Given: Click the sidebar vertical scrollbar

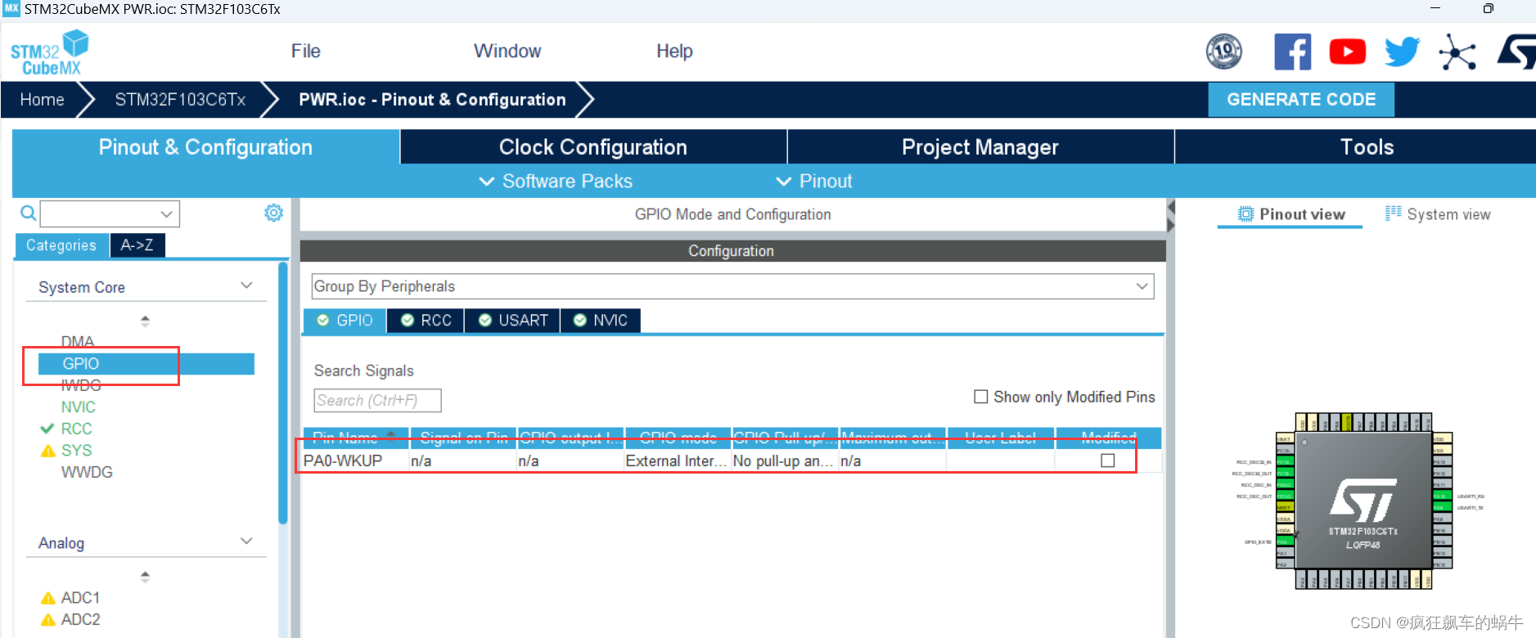Looking at the screenshot, I should point(283,393).
